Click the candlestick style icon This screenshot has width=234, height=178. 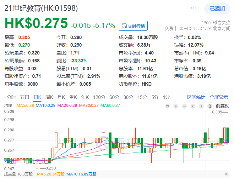(210, 106)
